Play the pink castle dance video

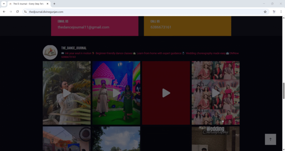click(x=116, y=93)
